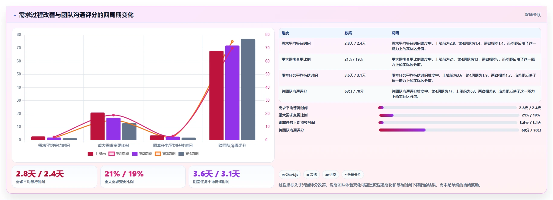Click the purple 第2周期 bar for 重大需求变更比例
This screenshot has width=553, height=200.
click(x=113, y=129)
